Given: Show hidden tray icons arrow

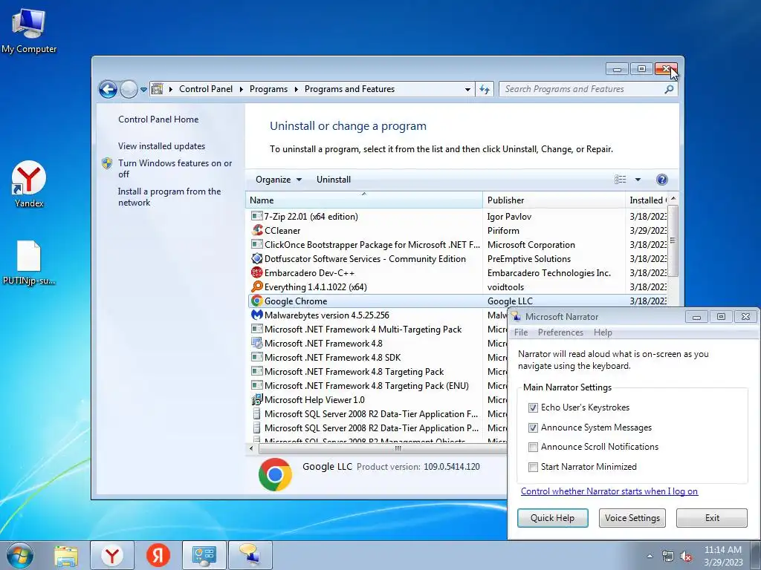Looking at the screenshot, I should (650, 556).
